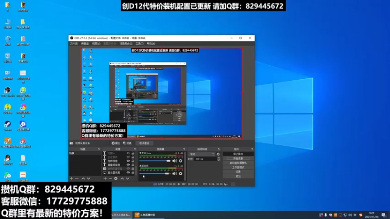Open mic/Aux audio settings gear

coord(180,161)
